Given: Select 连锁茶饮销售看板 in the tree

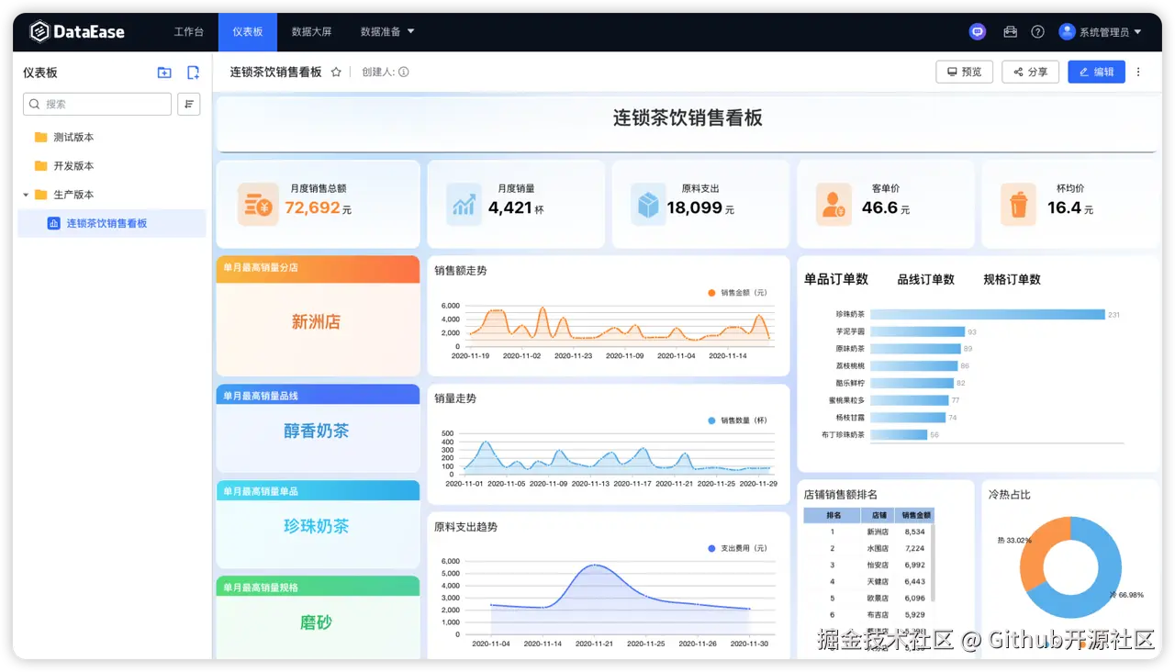Looking at the screenshot, I should (112, 223).
